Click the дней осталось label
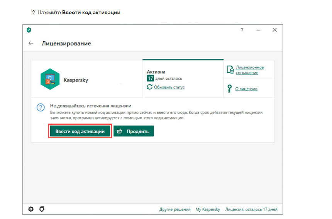Viewport: 332px width, 219px height. (x=169, y=79)
